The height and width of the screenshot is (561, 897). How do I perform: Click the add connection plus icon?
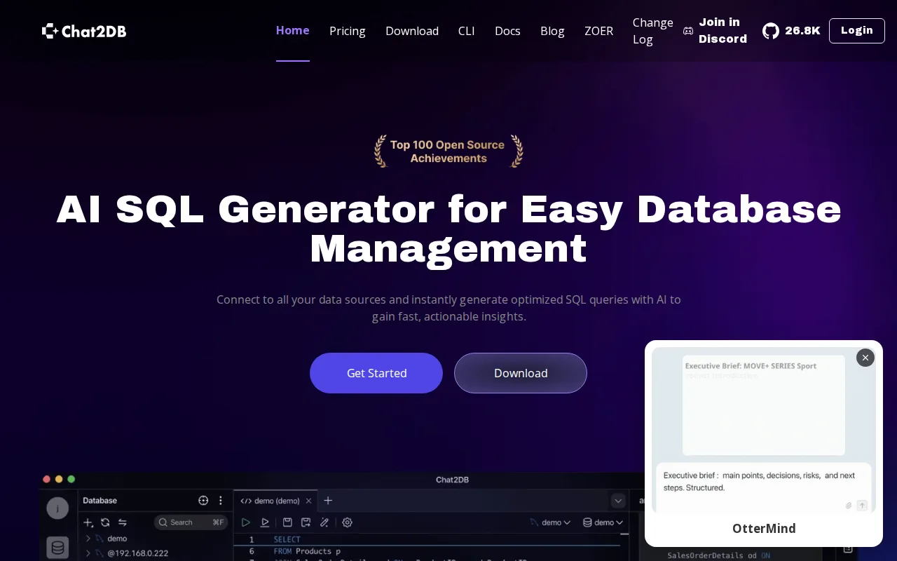tap(88, 522)
